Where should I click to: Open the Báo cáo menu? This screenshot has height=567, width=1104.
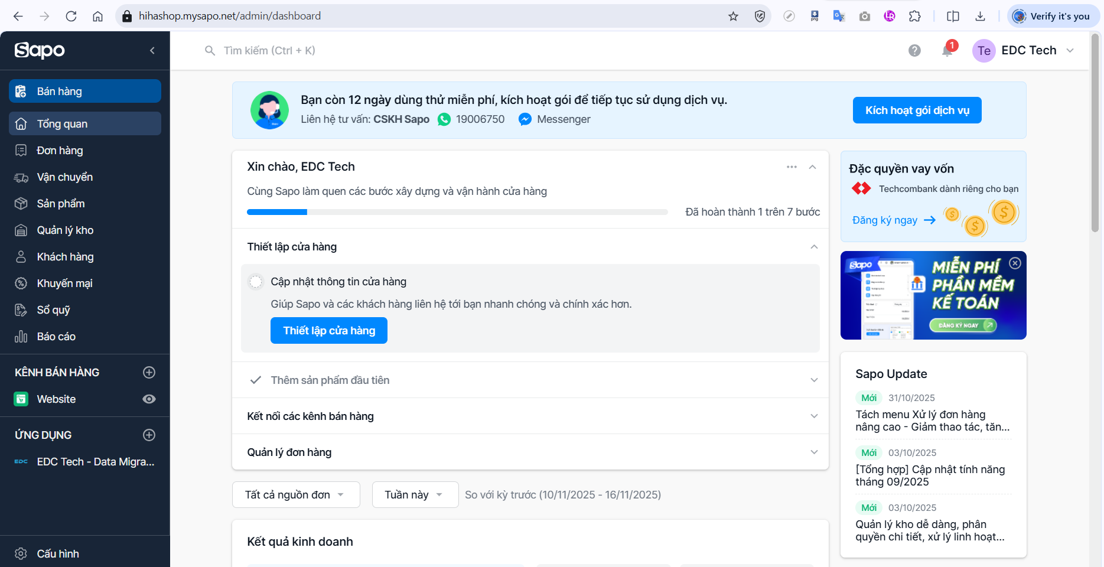(x=85, y=337)
